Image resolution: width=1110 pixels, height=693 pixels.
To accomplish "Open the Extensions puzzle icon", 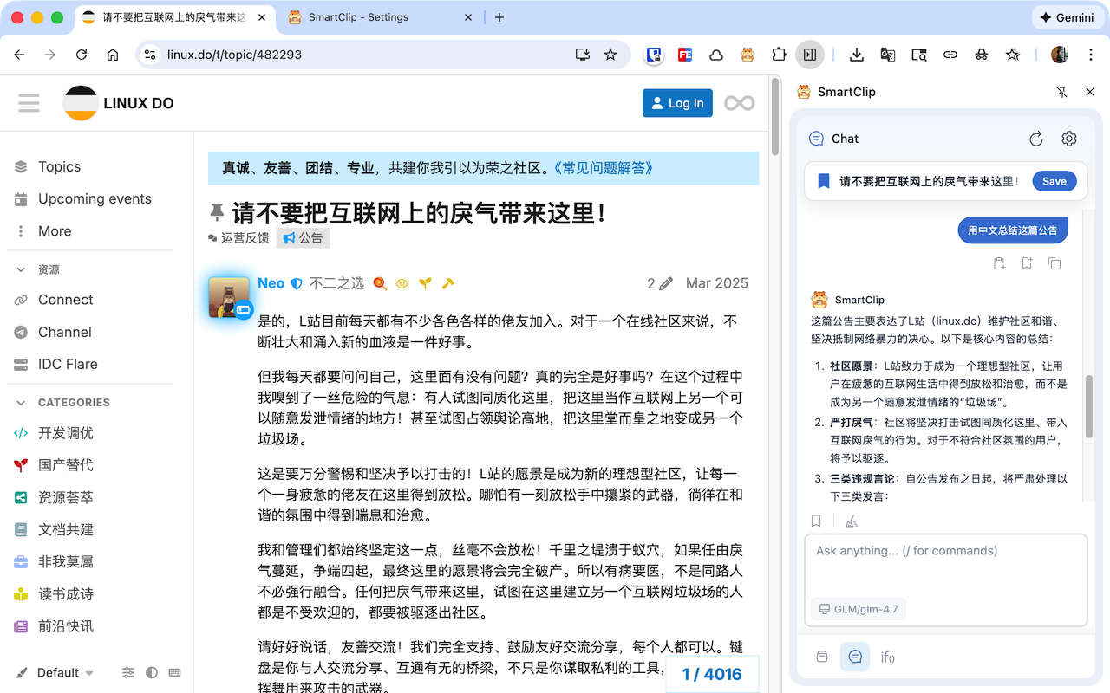I will tap(779, 55).
